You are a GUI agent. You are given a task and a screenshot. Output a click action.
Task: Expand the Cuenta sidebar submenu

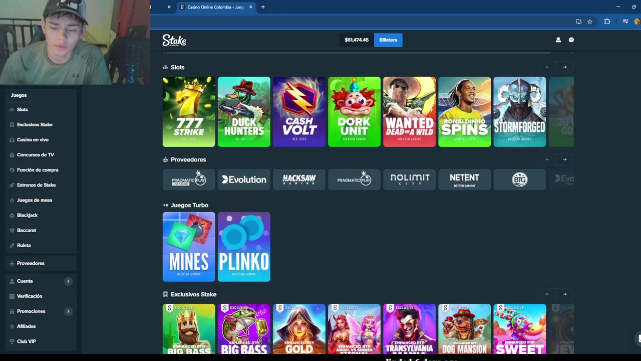68,281
